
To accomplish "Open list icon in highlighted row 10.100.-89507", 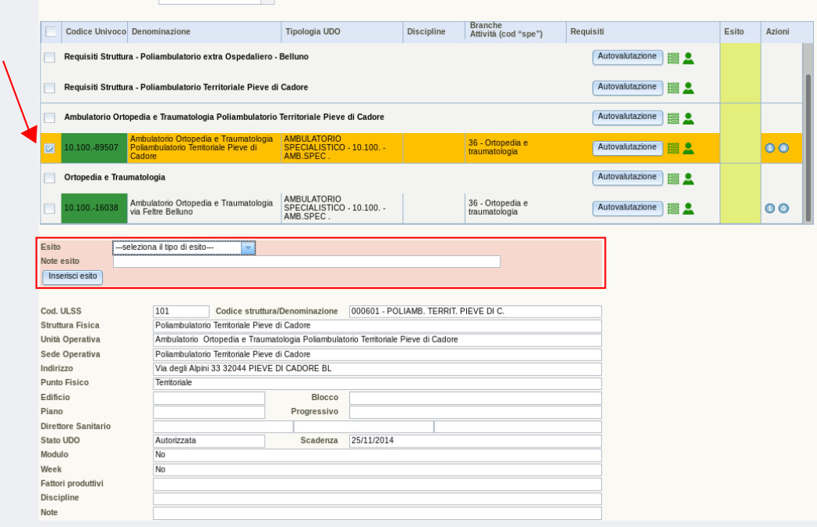I will click(x=674, y=148).
